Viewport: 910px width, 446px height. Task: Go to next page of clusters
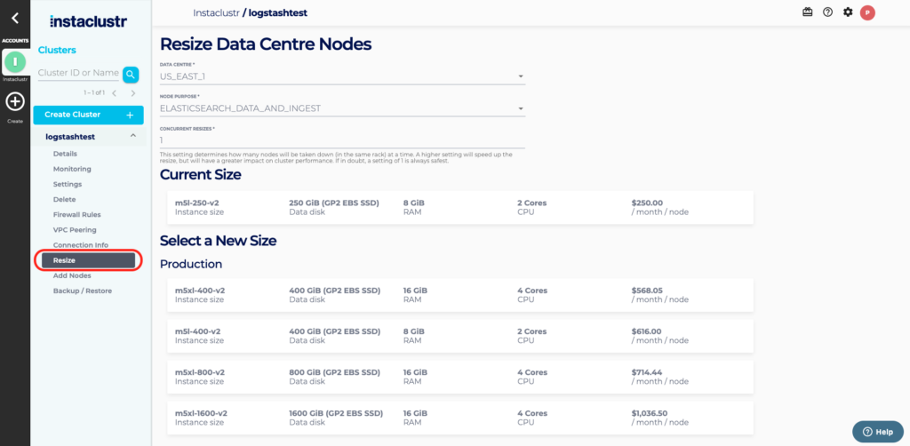click(133, 93)
